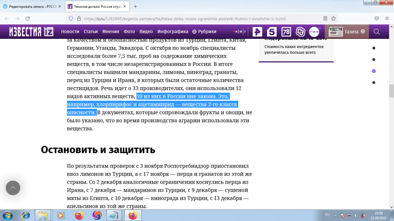Open the more.tv round icon
The width and height of the screenshot is (394, 221).
tap(314, 32)
